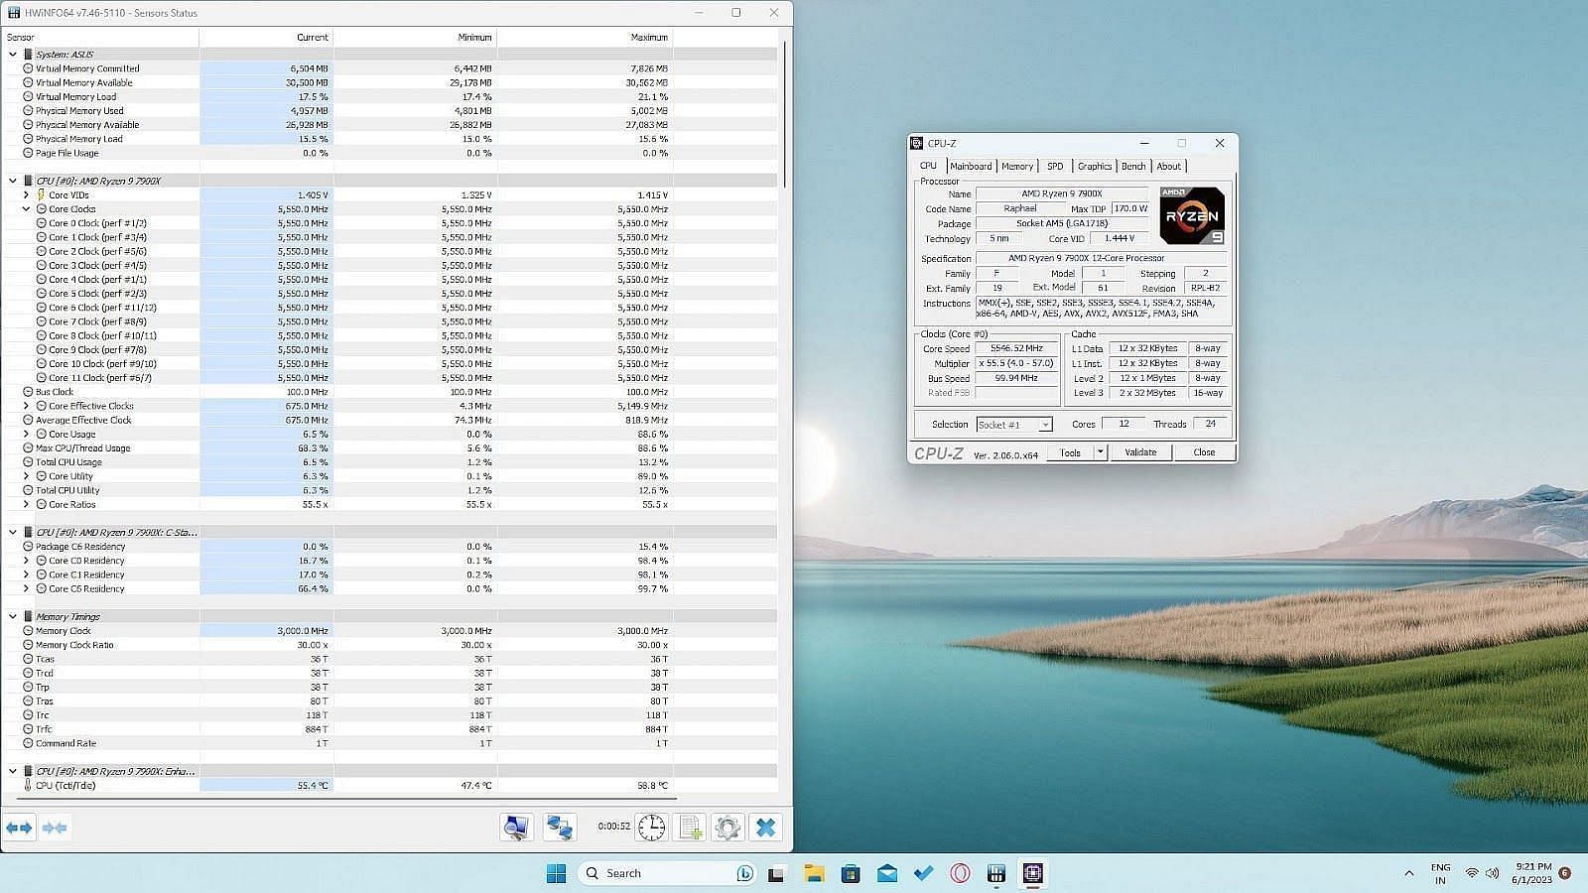
Task: Click the CPU-Z title bar app icon
Action: coord(917,143)
